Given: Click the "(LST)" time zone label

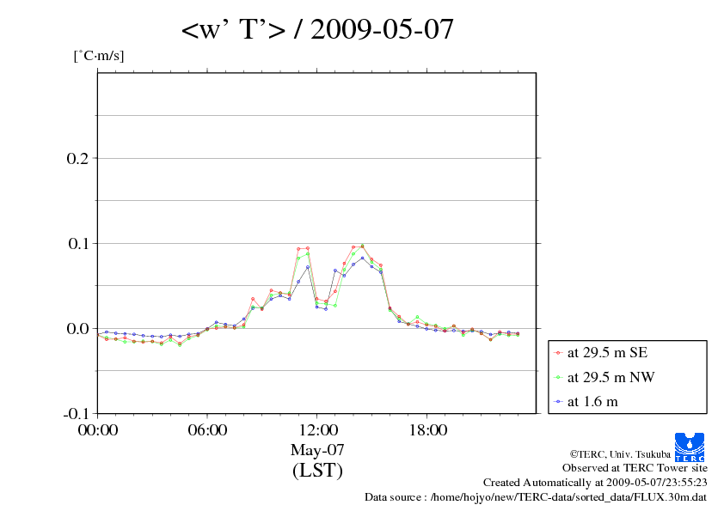Looking at the screenshot, I should coord(317,470).
